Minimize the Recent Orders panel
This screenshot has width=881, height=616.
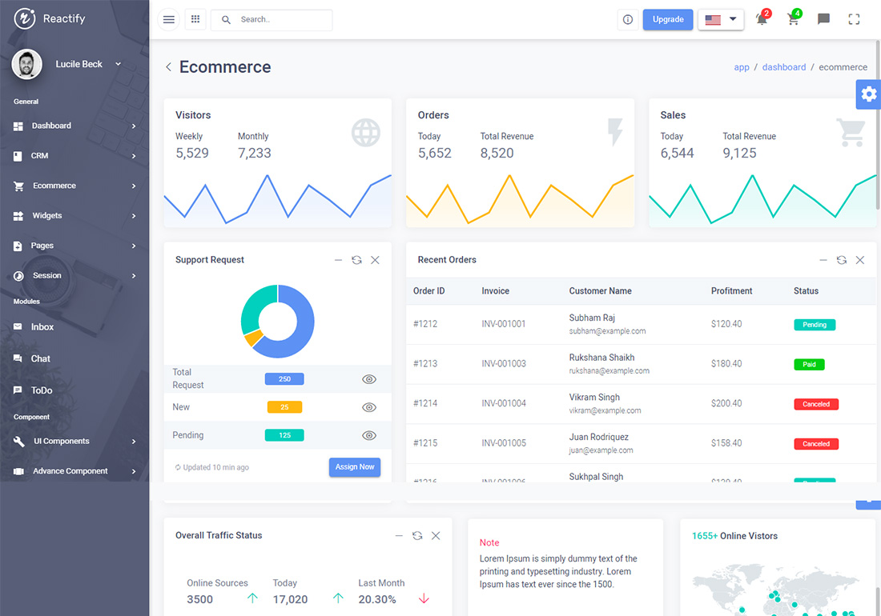(823, 260)
